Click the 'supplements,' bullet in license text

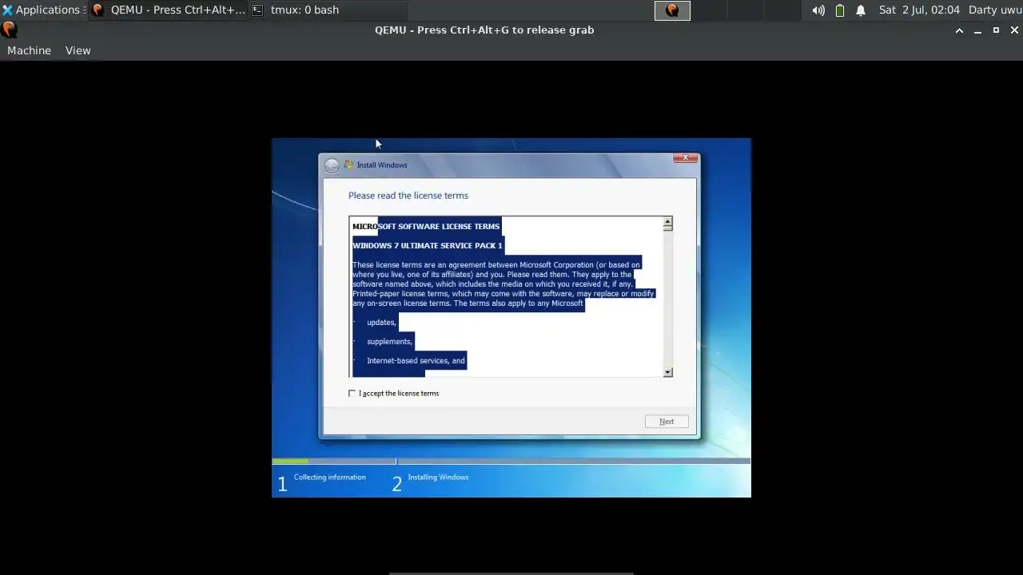[389, 341]
